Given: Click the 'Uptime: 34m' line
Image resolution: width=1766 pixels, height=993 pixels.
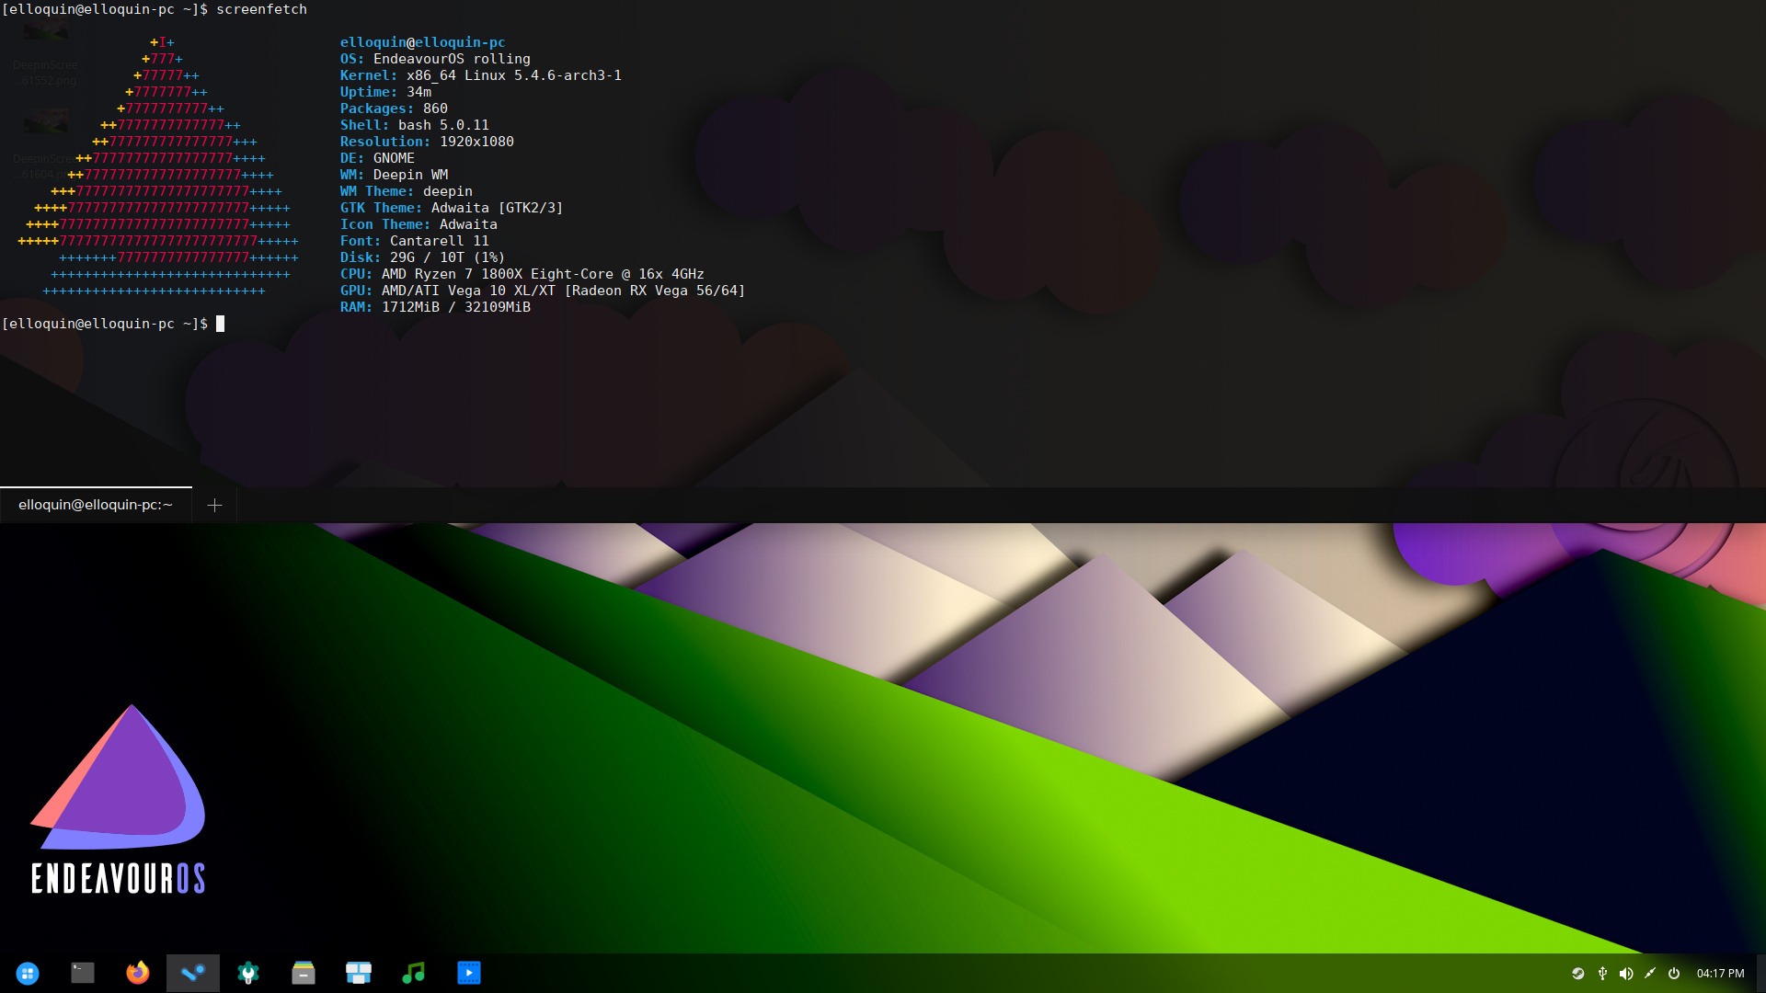Looking at the screenshot, I should [385, 92].
